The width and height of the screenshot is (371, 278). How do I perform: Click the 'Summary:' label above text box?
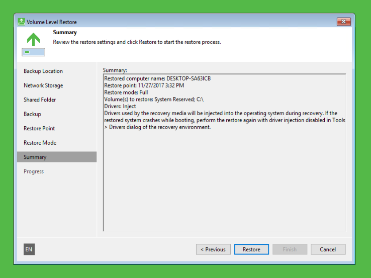point(115,70)
